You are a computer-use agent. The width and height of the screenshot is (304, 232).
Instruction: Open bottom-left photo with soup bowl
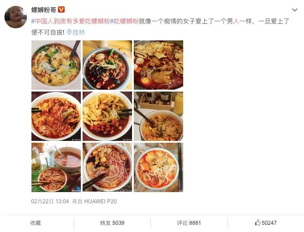[56, 167]
